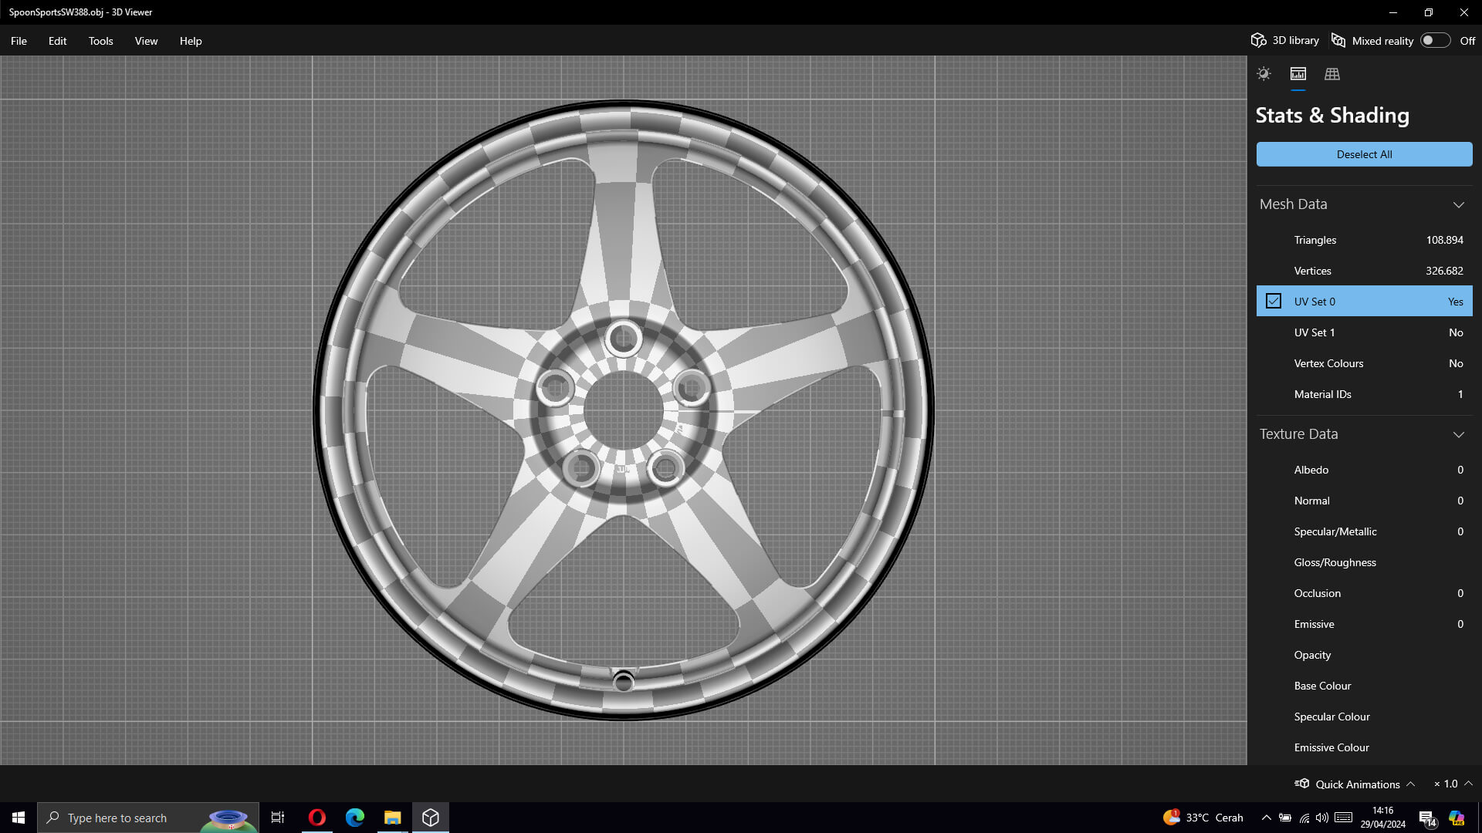
Task: Open the Environment & Lighting sun icon tab
Action: click(x=1264, y=74)
